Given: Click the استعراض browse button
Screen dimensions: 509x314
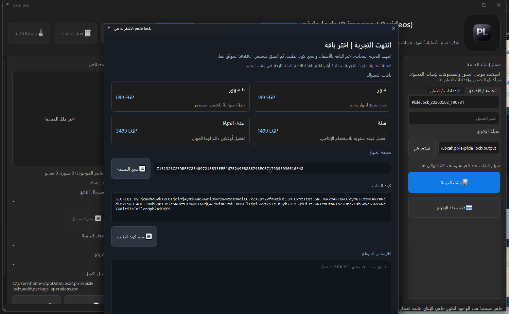Looking at the screenshot, I should click(422, 148).
